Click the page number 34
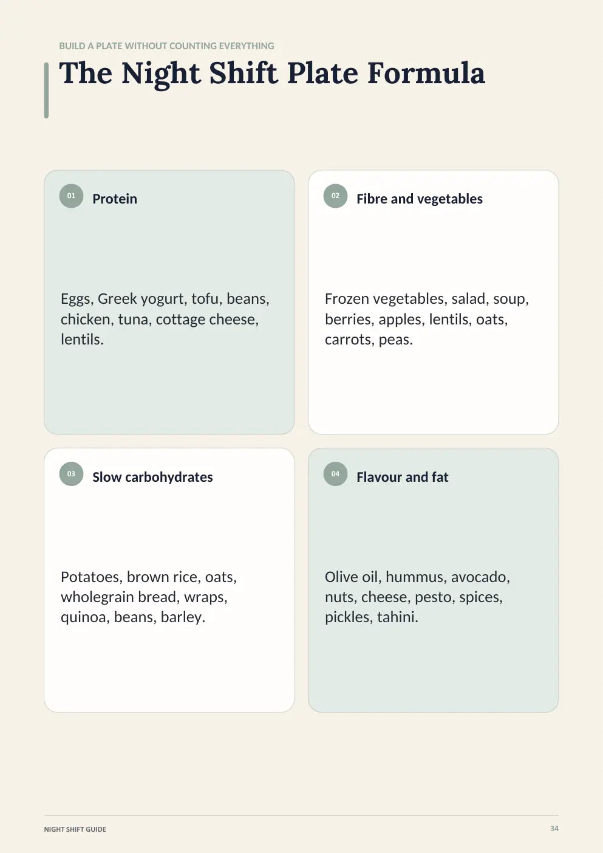603x853 pixels. pyautogui.click(x=554, y=829)
